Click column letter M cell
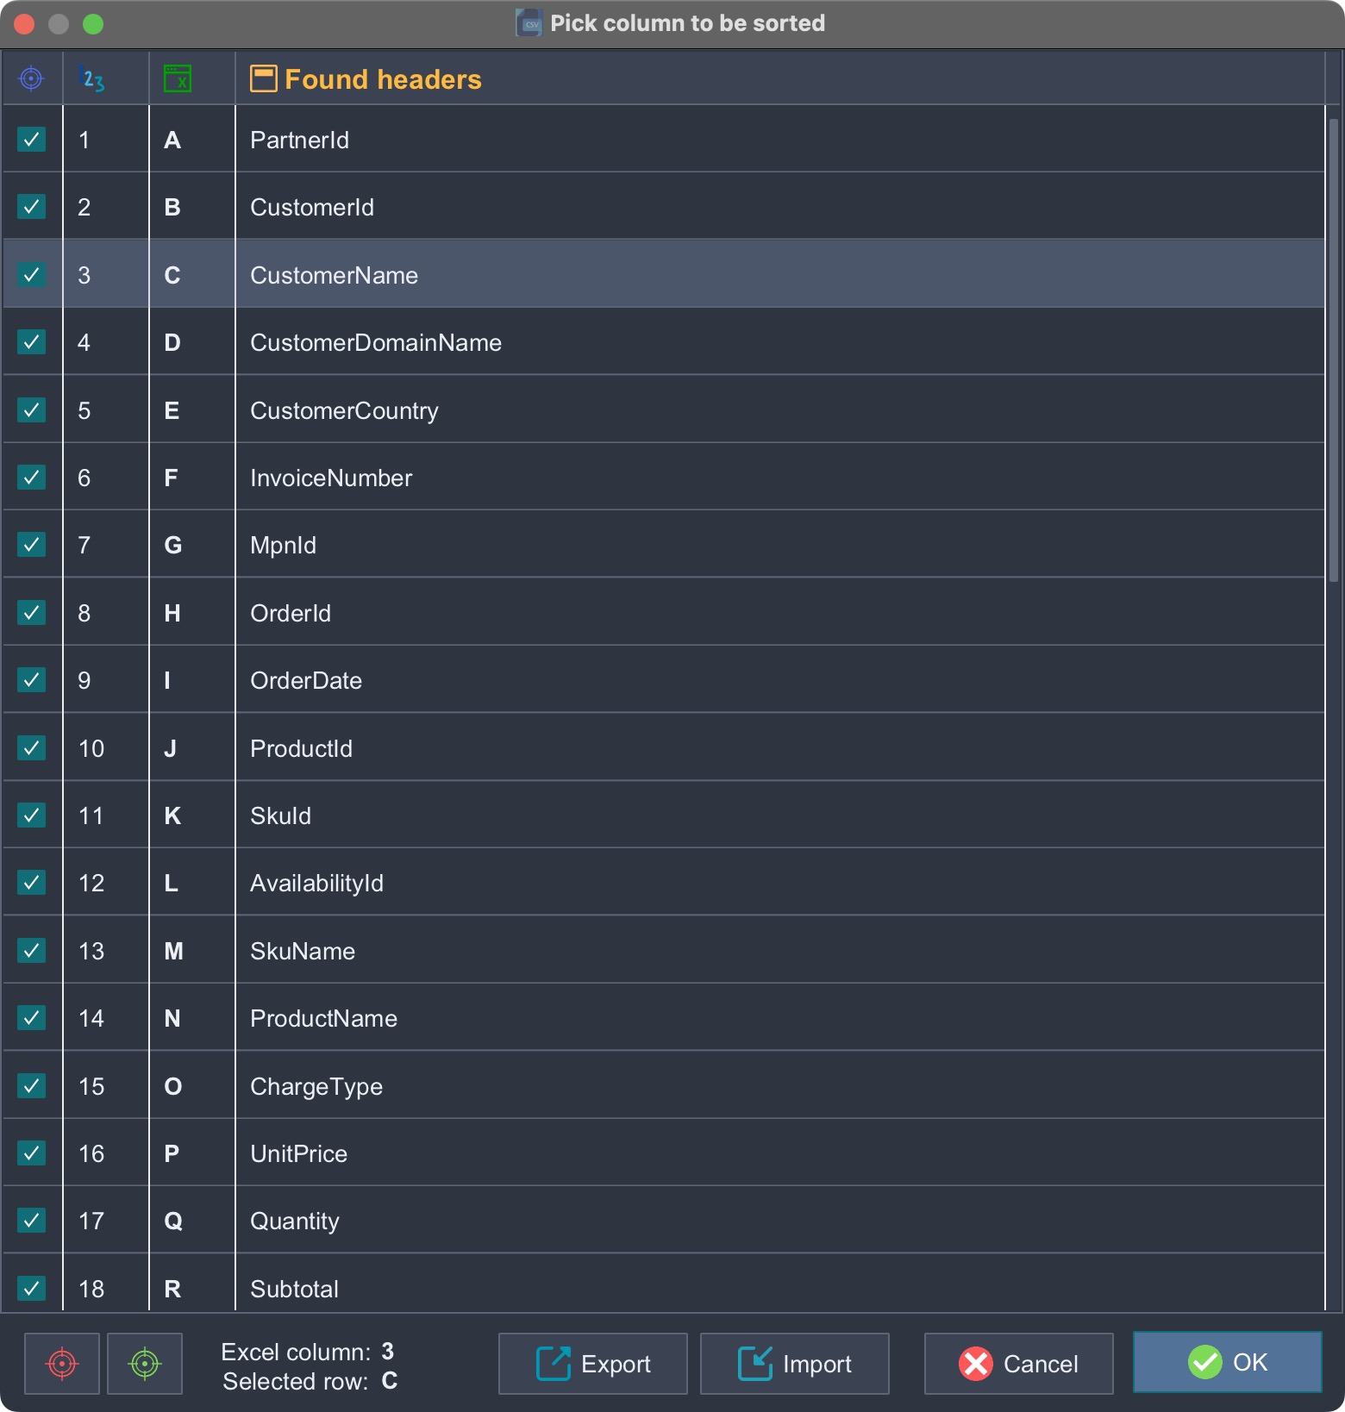Screen dimensions: 1345x1412 192,951
